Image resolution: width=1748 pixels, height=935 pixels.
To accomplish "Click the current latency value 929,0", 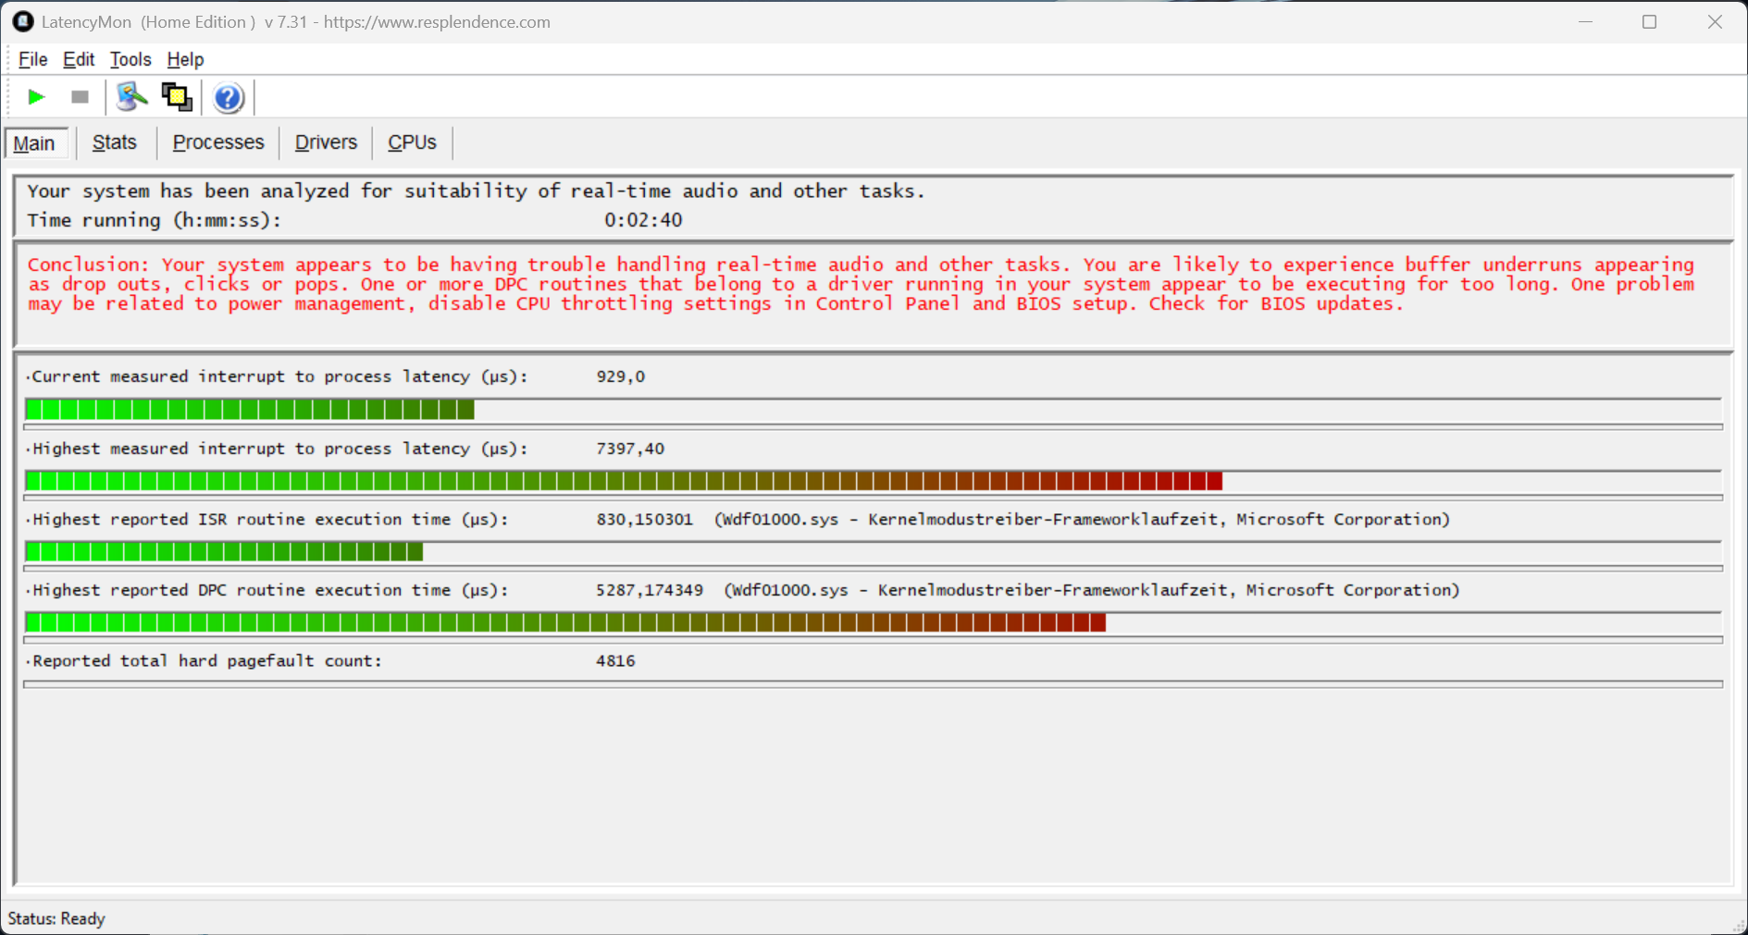I will (x=621, y=376).
